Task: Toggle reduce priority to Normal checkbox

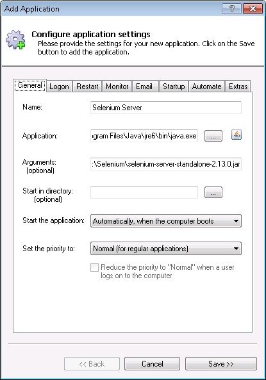Action: click(x=94, y=268)
